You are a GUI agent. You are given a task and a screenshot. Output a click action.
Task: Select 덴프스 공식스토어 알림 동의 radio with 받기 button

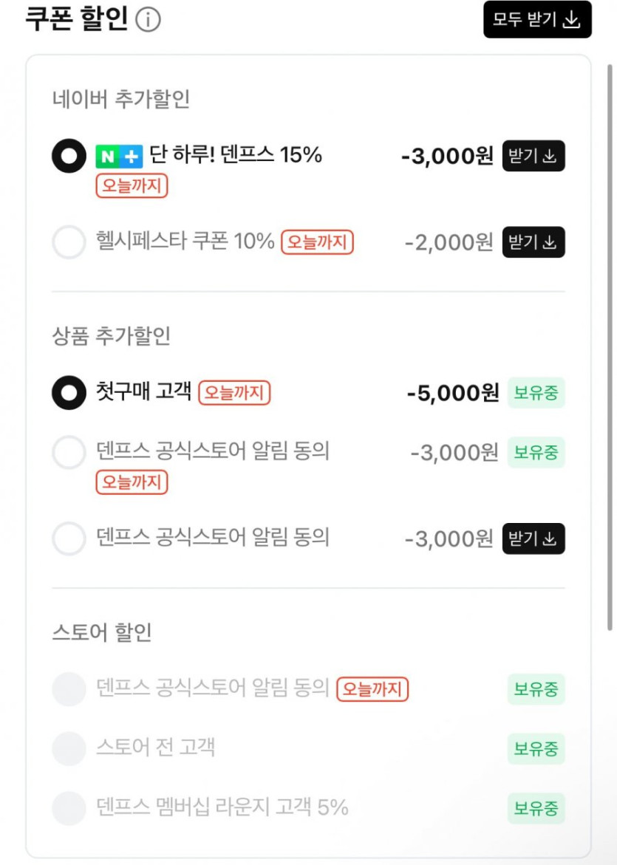[x=69, y=539]
